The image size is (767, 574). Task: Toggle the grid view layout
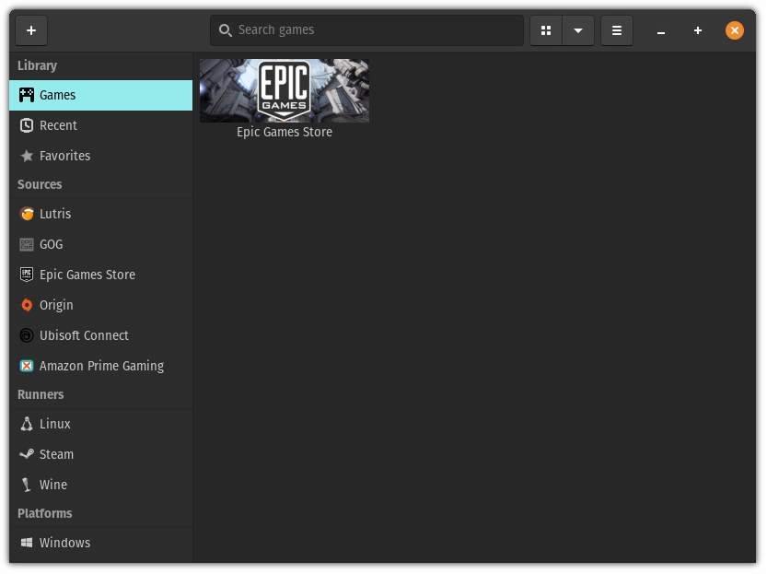pyautogui.click(x=546, y=29)
